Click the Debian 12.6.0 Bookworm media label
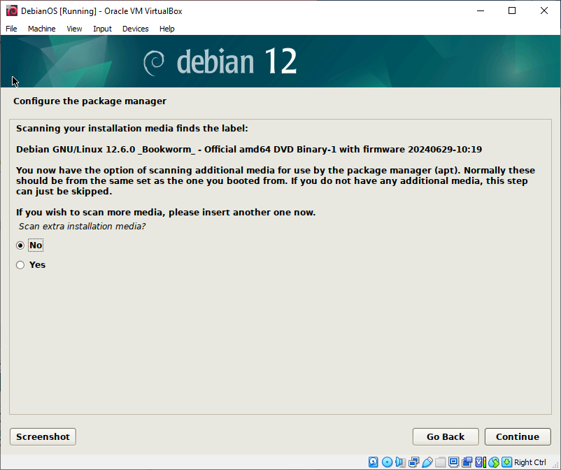561x470 pixels. (249, 150)
